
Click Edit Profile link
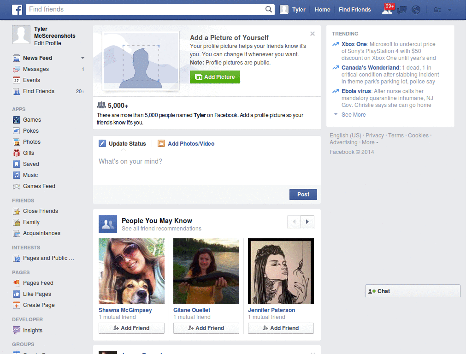point(47,43)
